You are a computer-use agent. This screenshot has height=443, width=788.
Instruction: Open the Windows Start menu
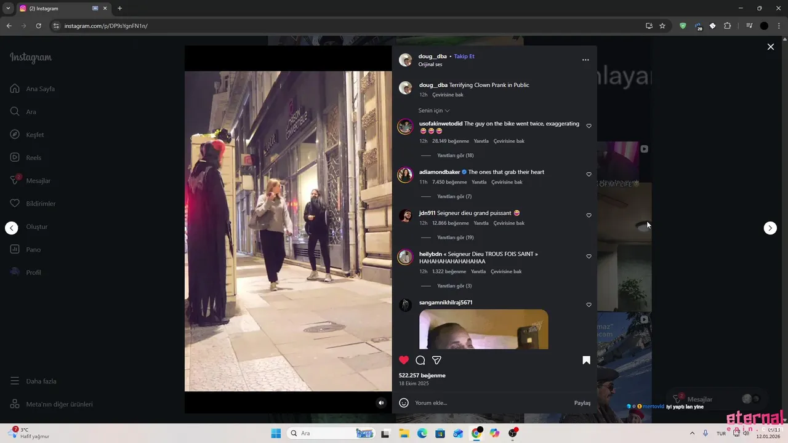tap(276, 433)
